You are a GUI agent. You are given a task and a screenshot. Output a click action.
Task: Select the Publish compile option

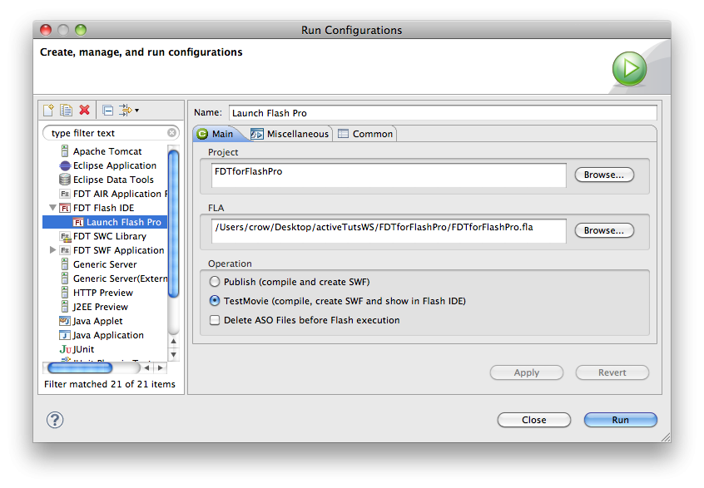coord(216,280)
